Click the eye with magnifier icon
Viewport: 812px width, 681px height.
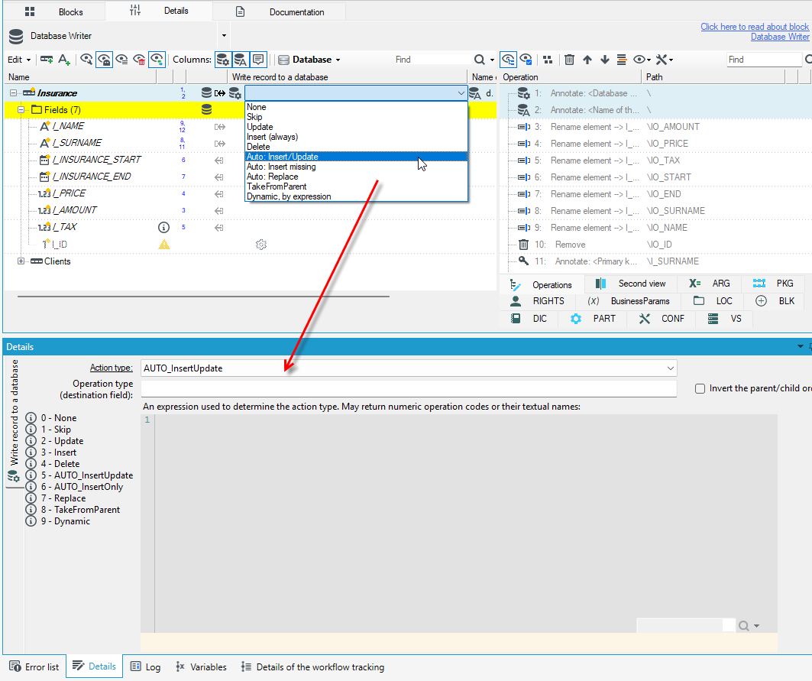86,60
